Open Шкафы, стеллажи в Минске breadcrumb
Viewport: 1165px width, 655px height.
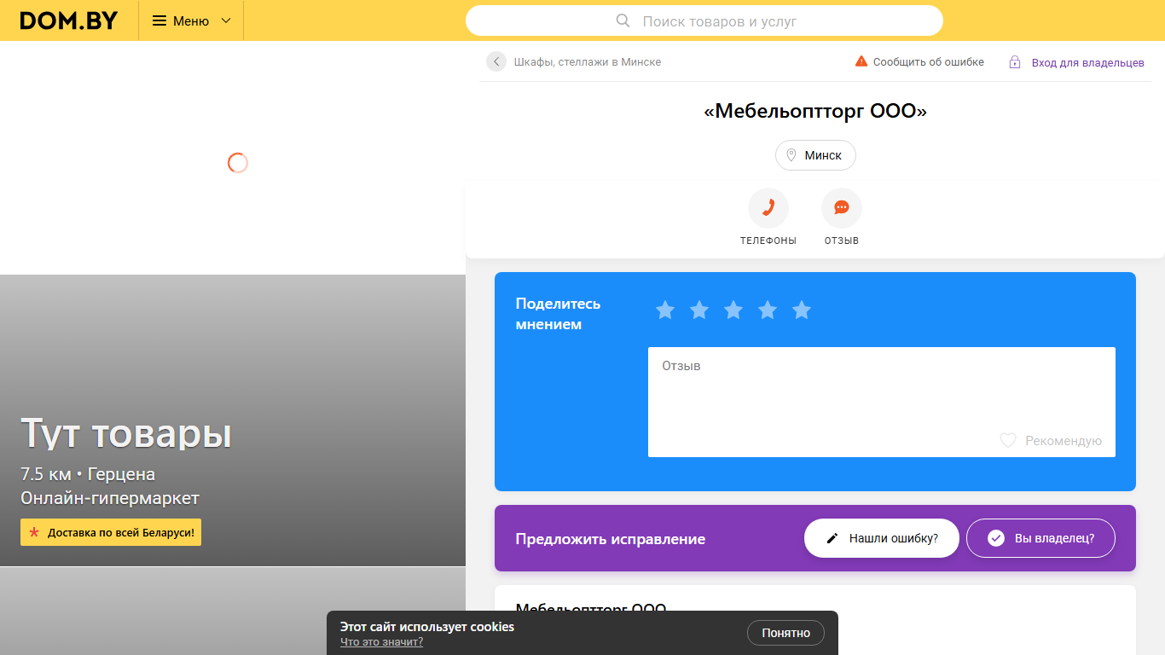pyautogui.click(x=588, y=62)
